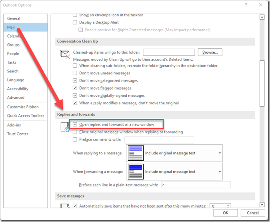Click Cancel to discard changes
270x222 pixels.
tap(253, 213)
